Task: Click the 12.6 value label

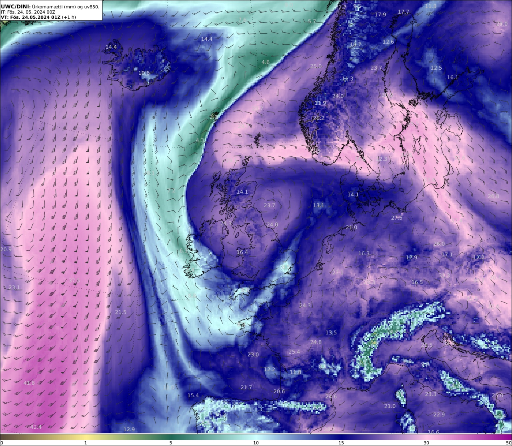Action: [x=388, y=42]
